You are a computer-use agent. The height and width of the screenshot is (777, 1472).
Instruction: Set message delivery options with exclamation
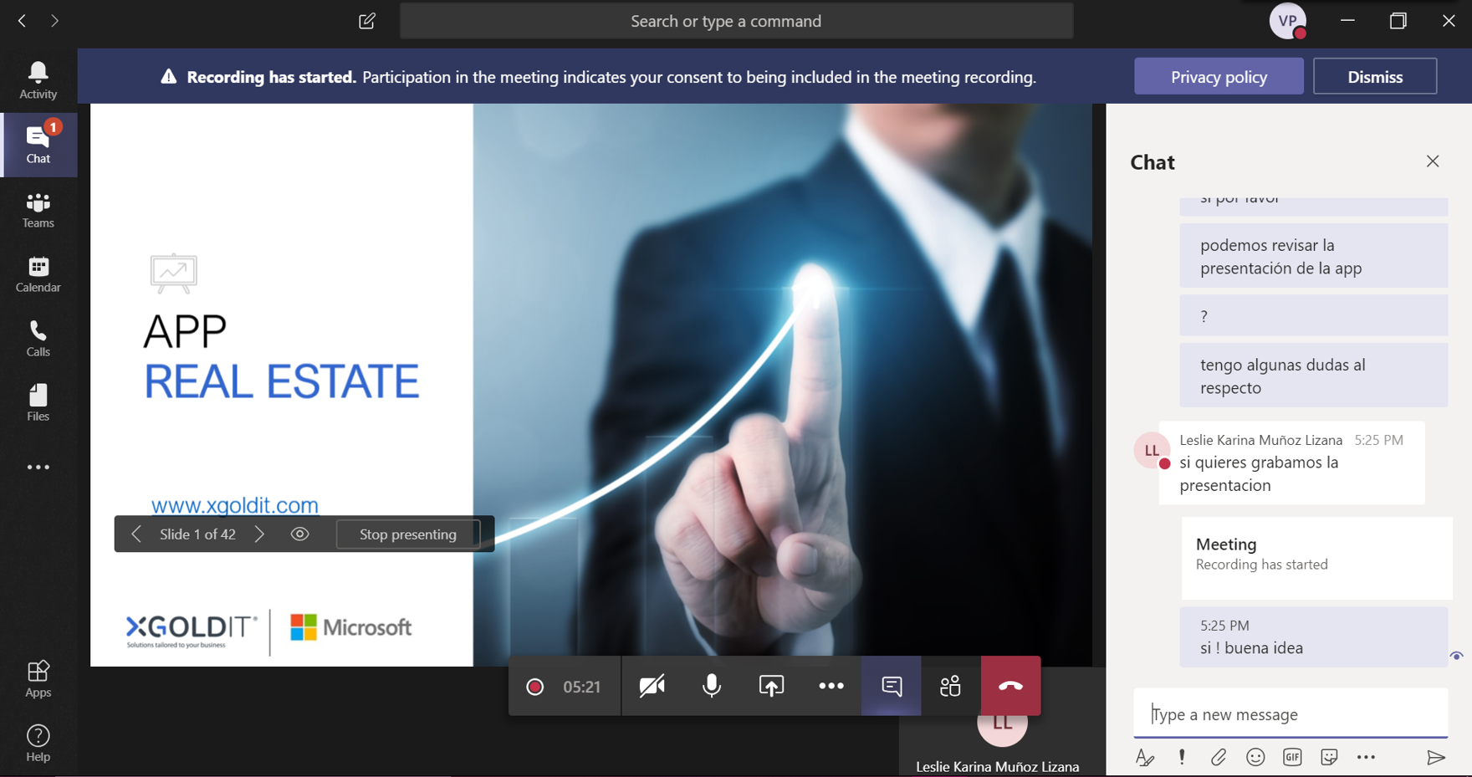[x=1182, y=758]
